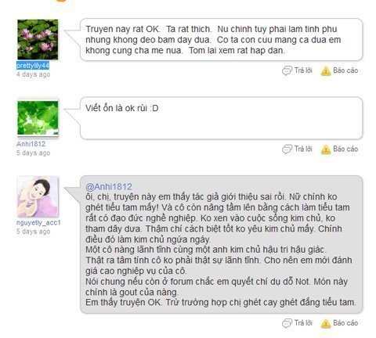Image resolution: width=376 pixels, height=338 pixels.
Task: Click the reply bubble icon under nguyetly_acc1's comment
Action: tap(287, 323)
